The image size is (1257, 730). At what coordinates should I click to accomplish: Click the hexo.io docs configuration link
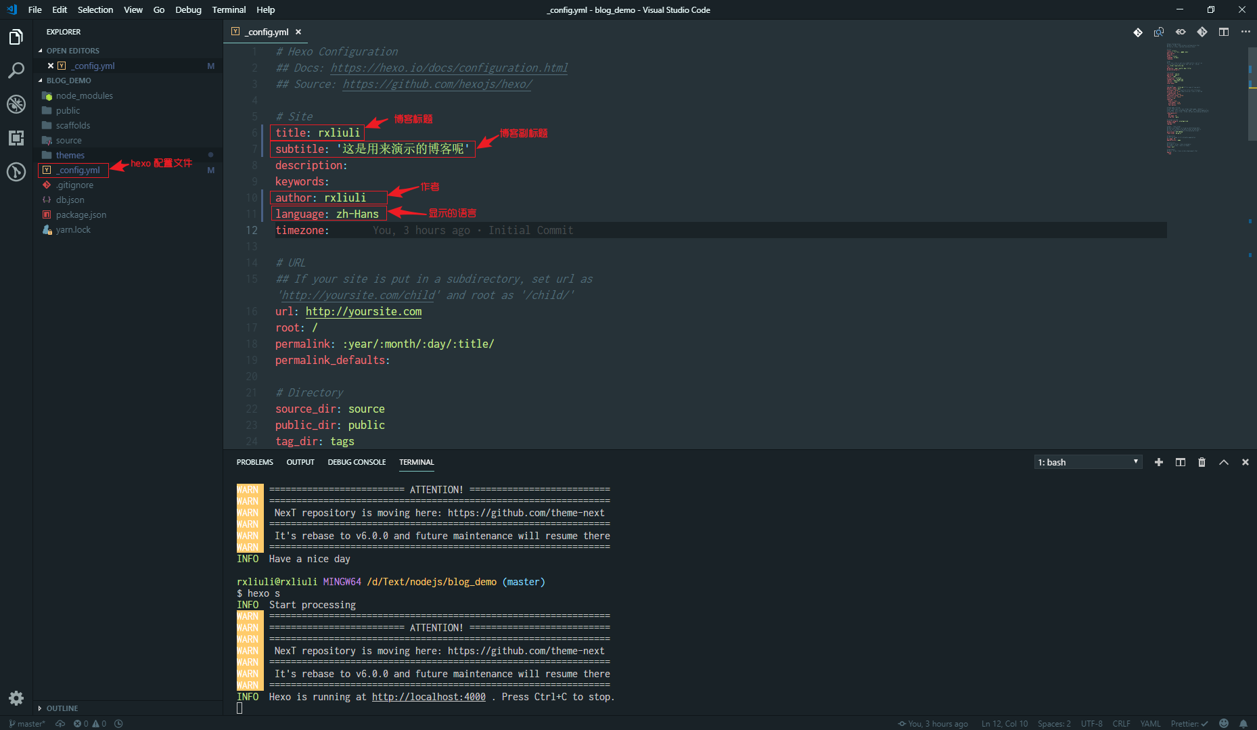(449, 68)
